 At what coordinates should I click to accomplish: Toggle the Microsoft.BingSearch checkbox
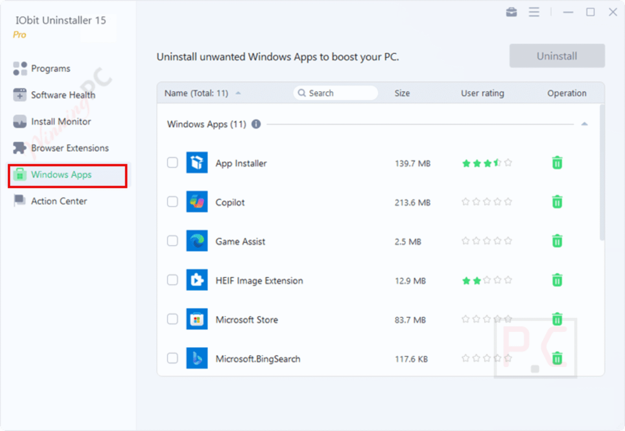point(173,358)
